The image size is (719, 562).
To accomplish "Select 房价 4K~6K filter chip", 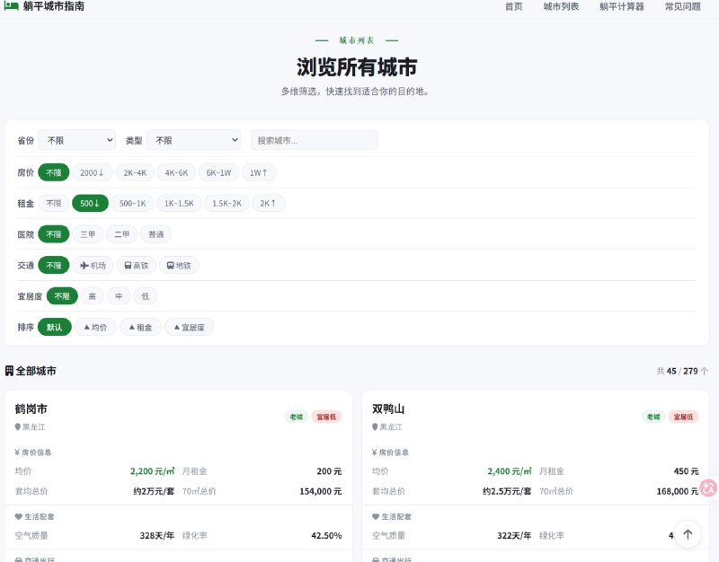I will (176, 172).
